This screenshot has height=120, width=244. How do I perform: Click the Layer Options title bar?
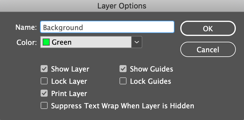[x=122, y=6]
